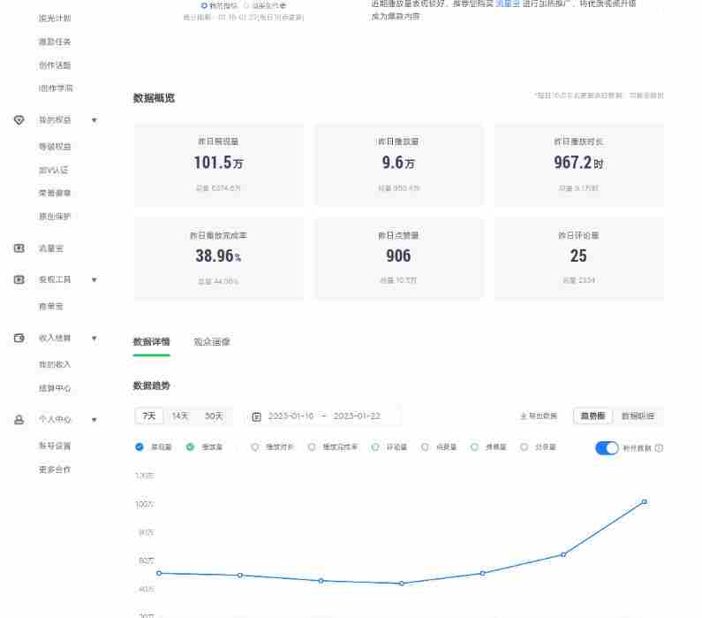The height and width of the screenshot is (618, 702).
Task: Turn off the 粉丝数据 switch
Action: (607, 447)
